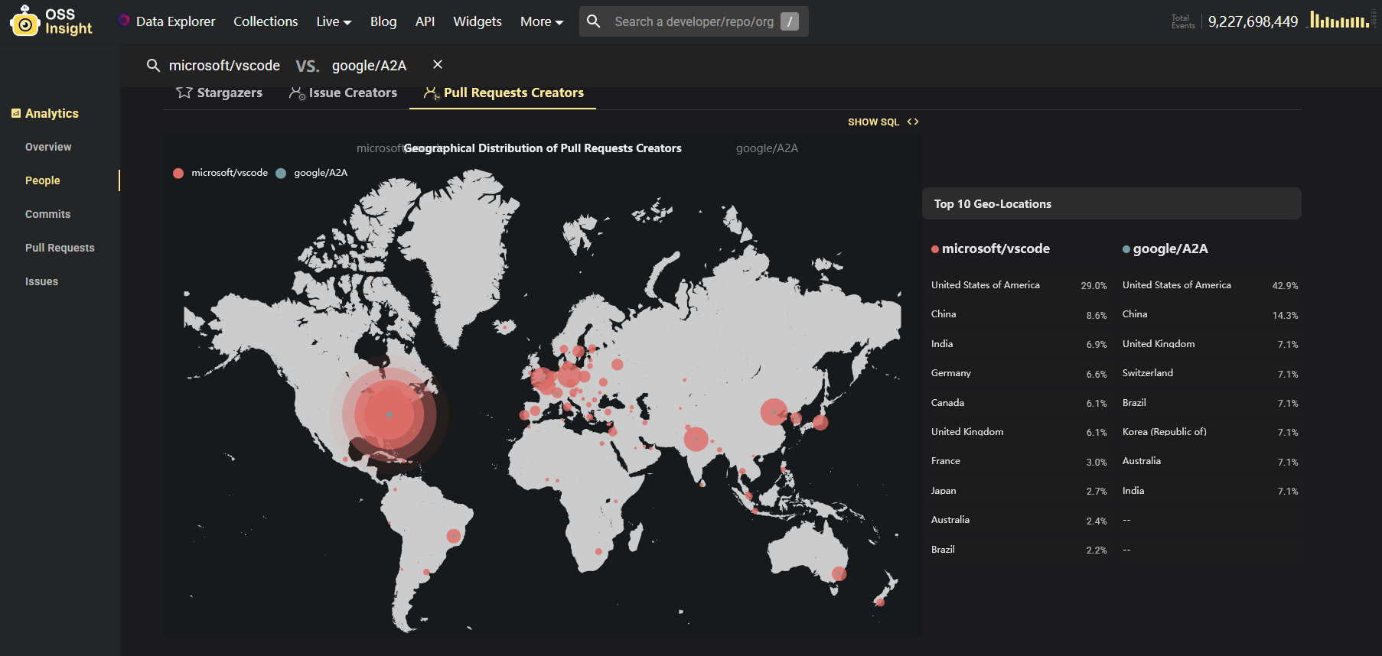Toggle google/A2A legend on the map
1382x656 pixels.
click(311, 173)
